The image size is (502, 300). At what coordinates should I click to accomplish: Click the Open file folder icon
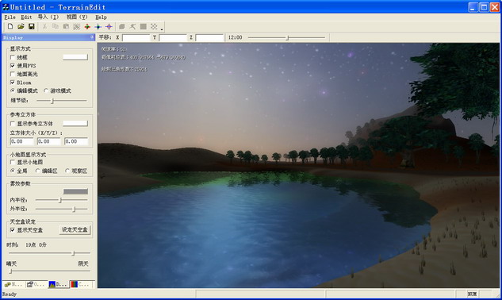point(21,27)
